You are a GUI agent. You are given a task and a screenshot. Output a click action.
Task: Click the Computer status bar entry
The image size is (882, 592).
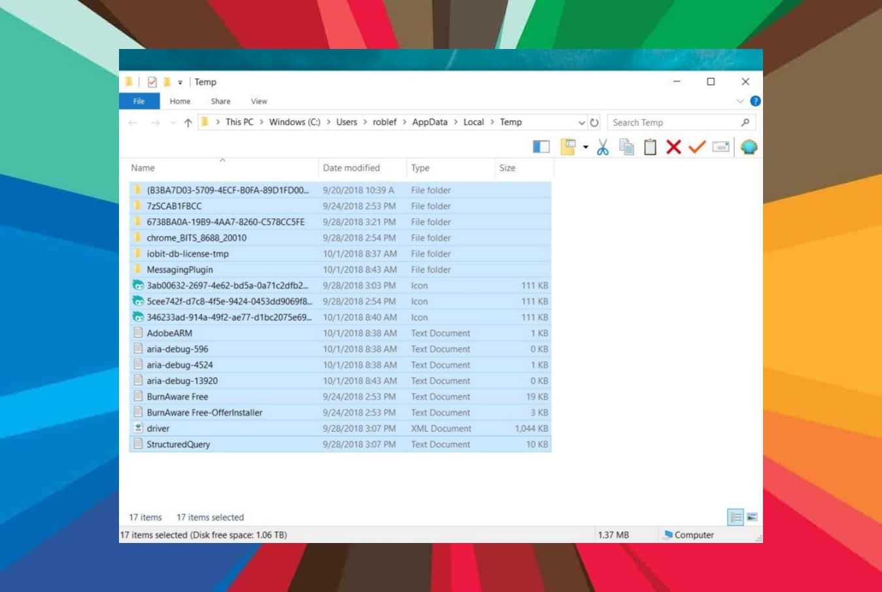point(688,534)
